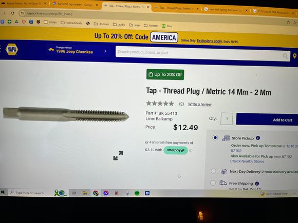This screenshot has width=298, height=223.
Task: Open the Write a review link
Action: click(x=200, y=104)
